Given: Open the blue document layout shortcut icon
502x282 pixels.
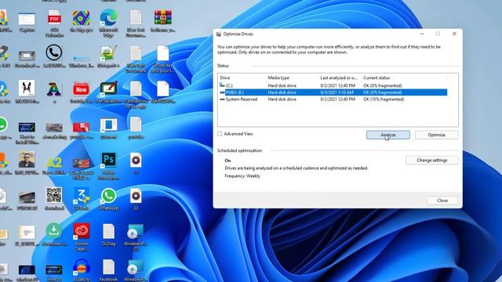Looking at the screenshot, I should (108, 125).
